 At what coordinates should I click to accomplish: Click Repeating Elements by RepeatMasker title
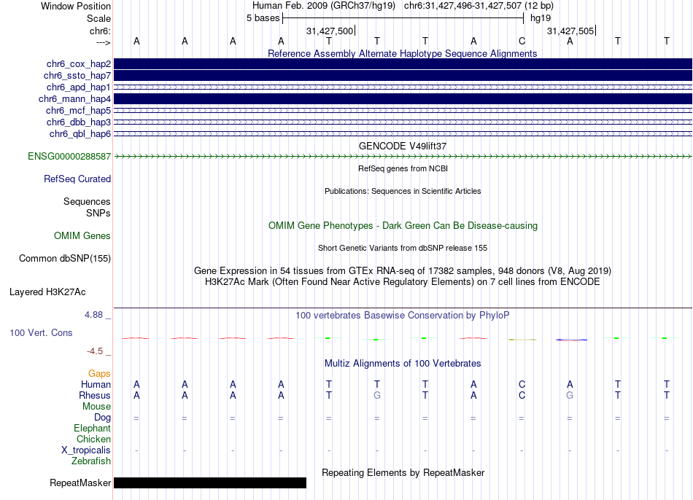click(x=403, y=472)
